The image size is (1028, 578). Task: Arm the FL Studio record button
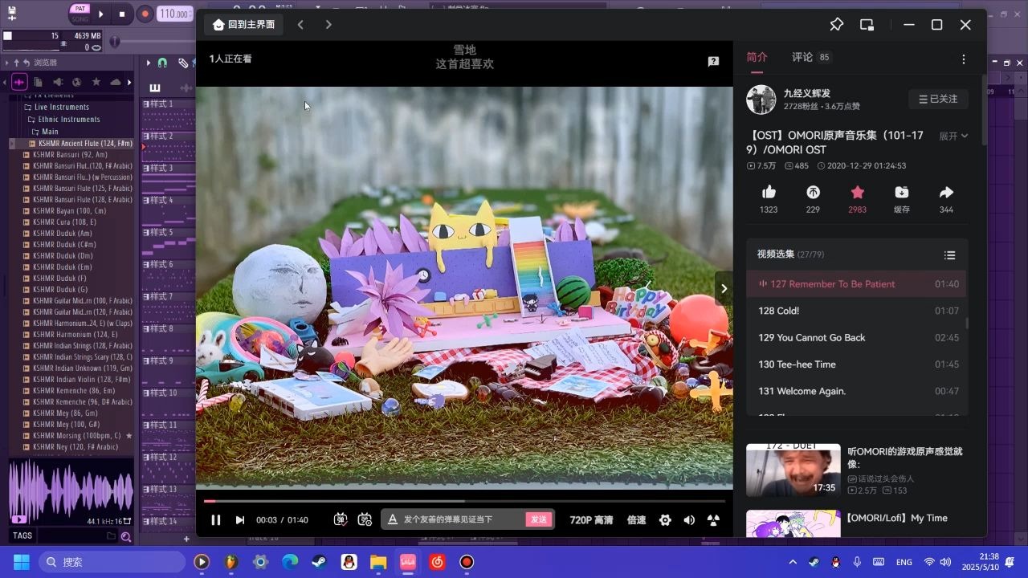coord(145,14)
